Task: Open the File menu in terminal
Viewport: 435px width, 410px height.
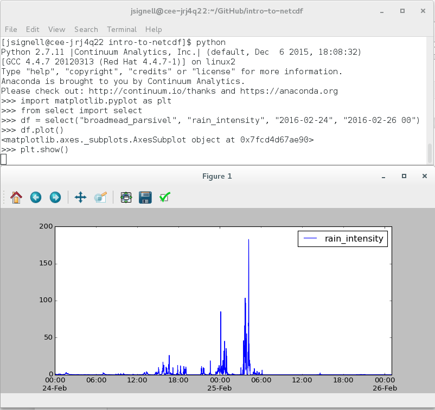Action: [x=11, y=29]
